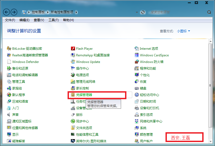215x146 pixels.
Task: Open the 索引选项 link
Action: [146, 115]
